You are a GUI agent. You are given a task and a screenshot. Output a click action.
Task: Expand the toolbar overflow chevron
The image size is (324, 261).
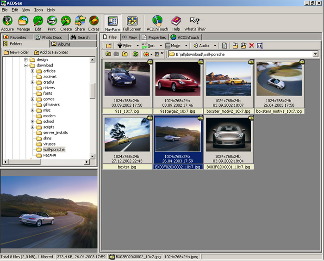[x=162, y=53]
